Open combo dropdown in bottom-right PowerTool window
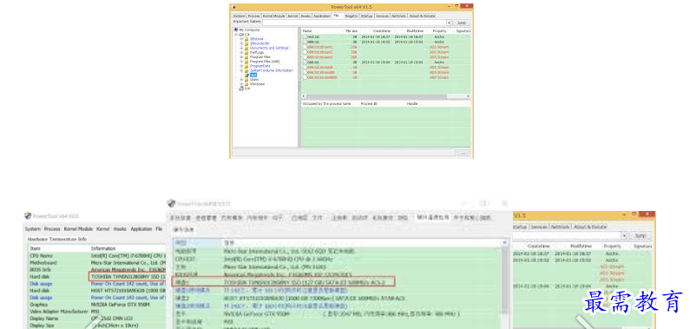 coord(623,236)
